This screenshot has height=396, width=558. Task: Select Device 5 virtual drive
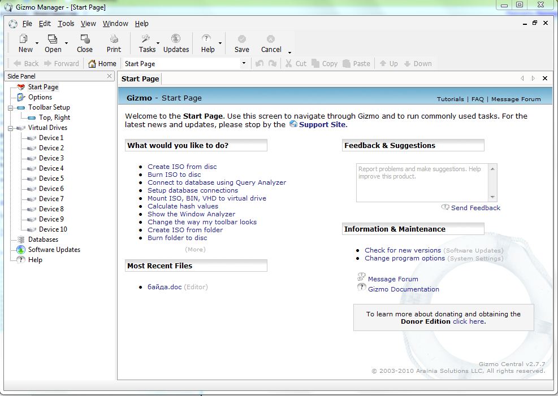coord(51,179)
